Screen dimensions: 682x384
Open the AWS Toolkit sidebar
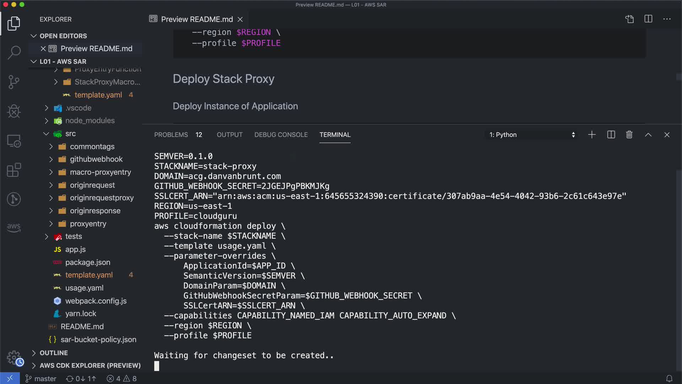(14, 227)
